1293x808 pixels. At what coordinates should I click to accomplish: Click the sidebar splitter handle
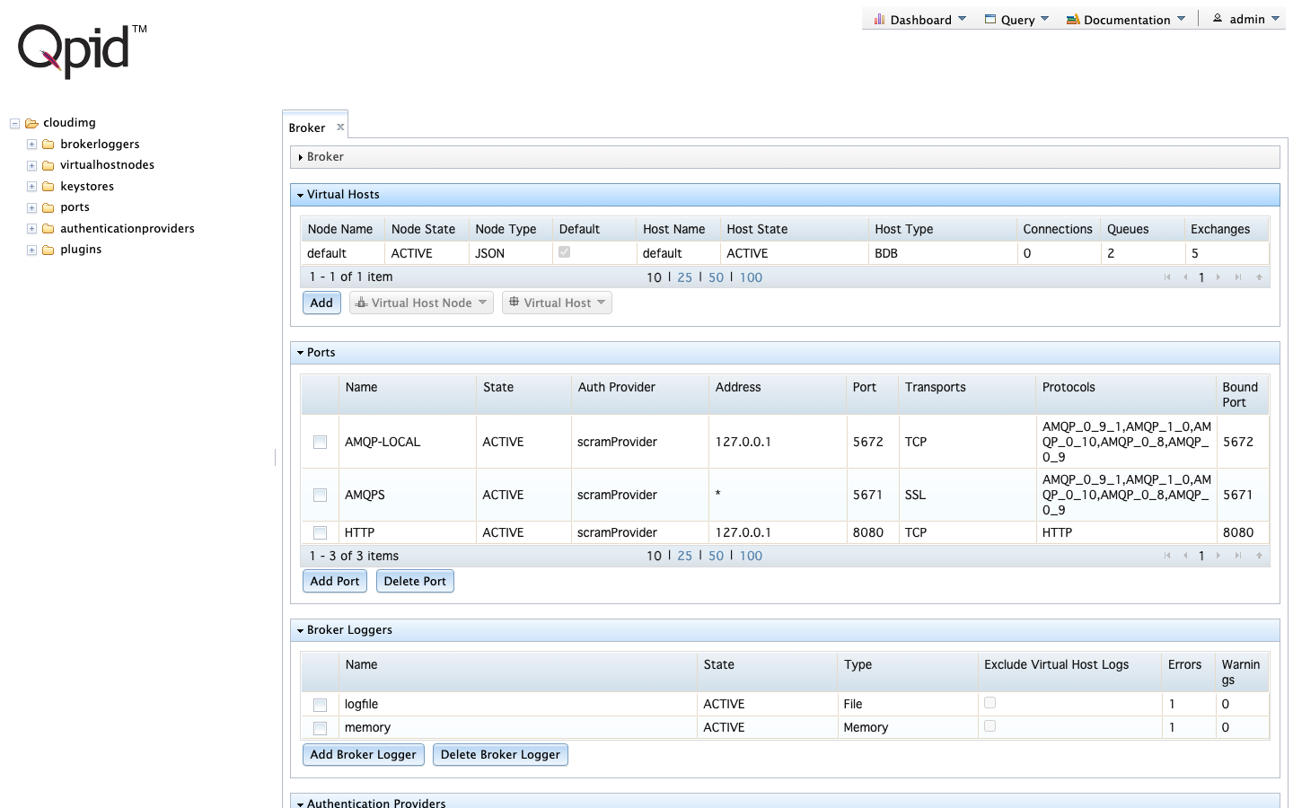pyautogui.click(x=276, y=457)
